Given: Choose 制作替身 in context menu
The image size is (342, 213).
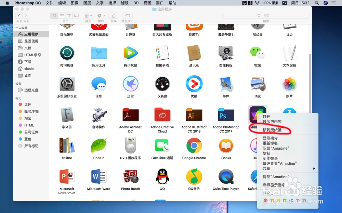Looking at the screenshot, I should coord(270,158).
